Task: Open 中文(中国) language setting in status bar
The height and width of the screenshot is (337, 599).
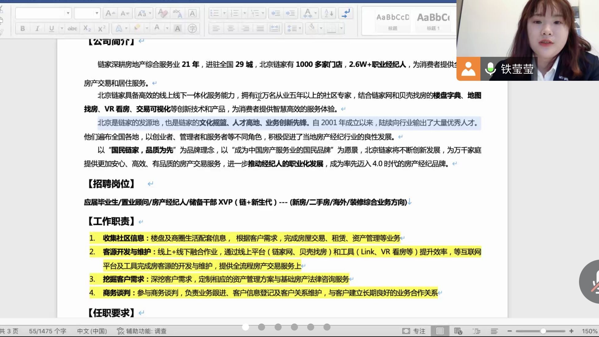Action: tap(92, 331)
